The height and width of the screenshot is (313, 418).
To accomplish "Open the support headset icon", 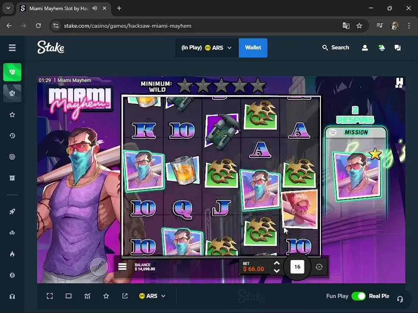I will point(400,299).
